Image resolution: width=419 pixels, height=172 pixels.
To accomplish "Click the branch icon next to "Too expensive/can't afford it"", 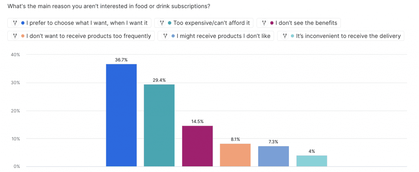I will [162, 23].
